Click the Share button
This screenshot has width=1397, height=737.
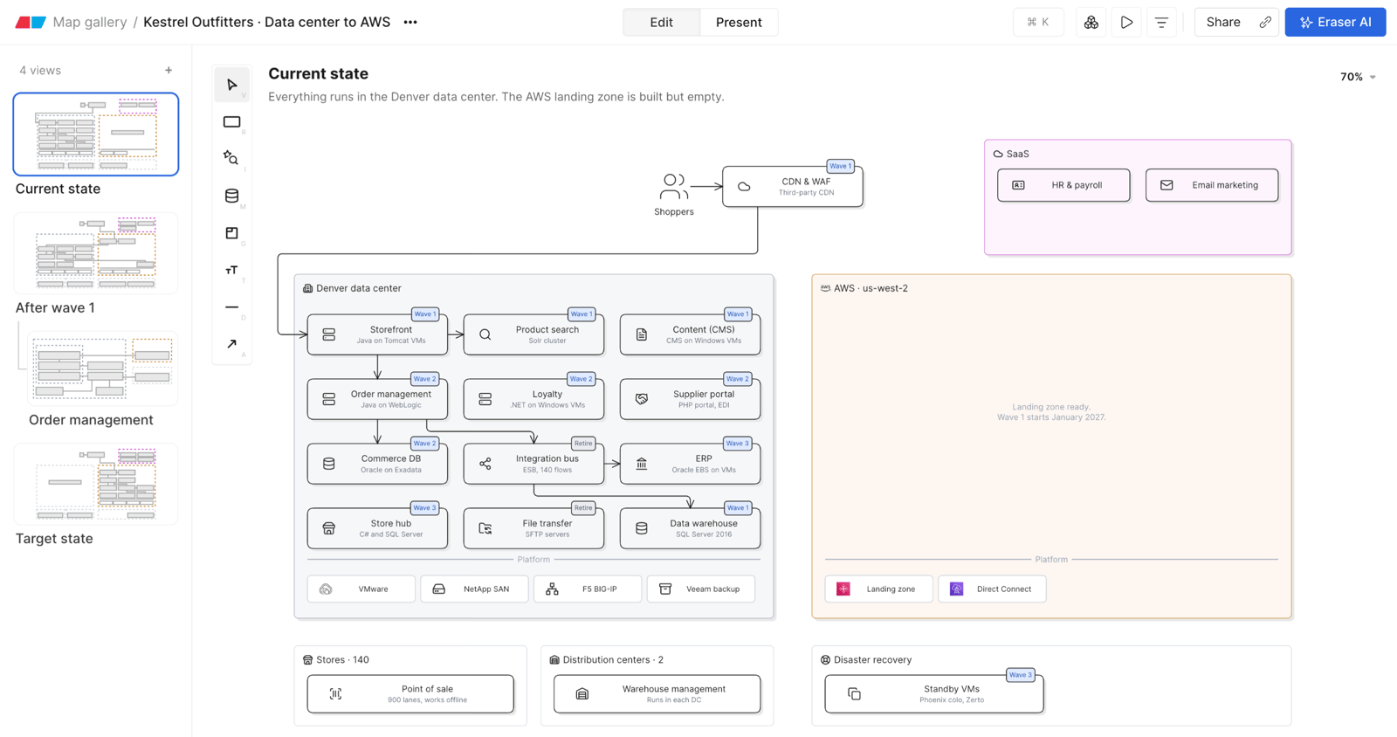tap(1223, 23)
